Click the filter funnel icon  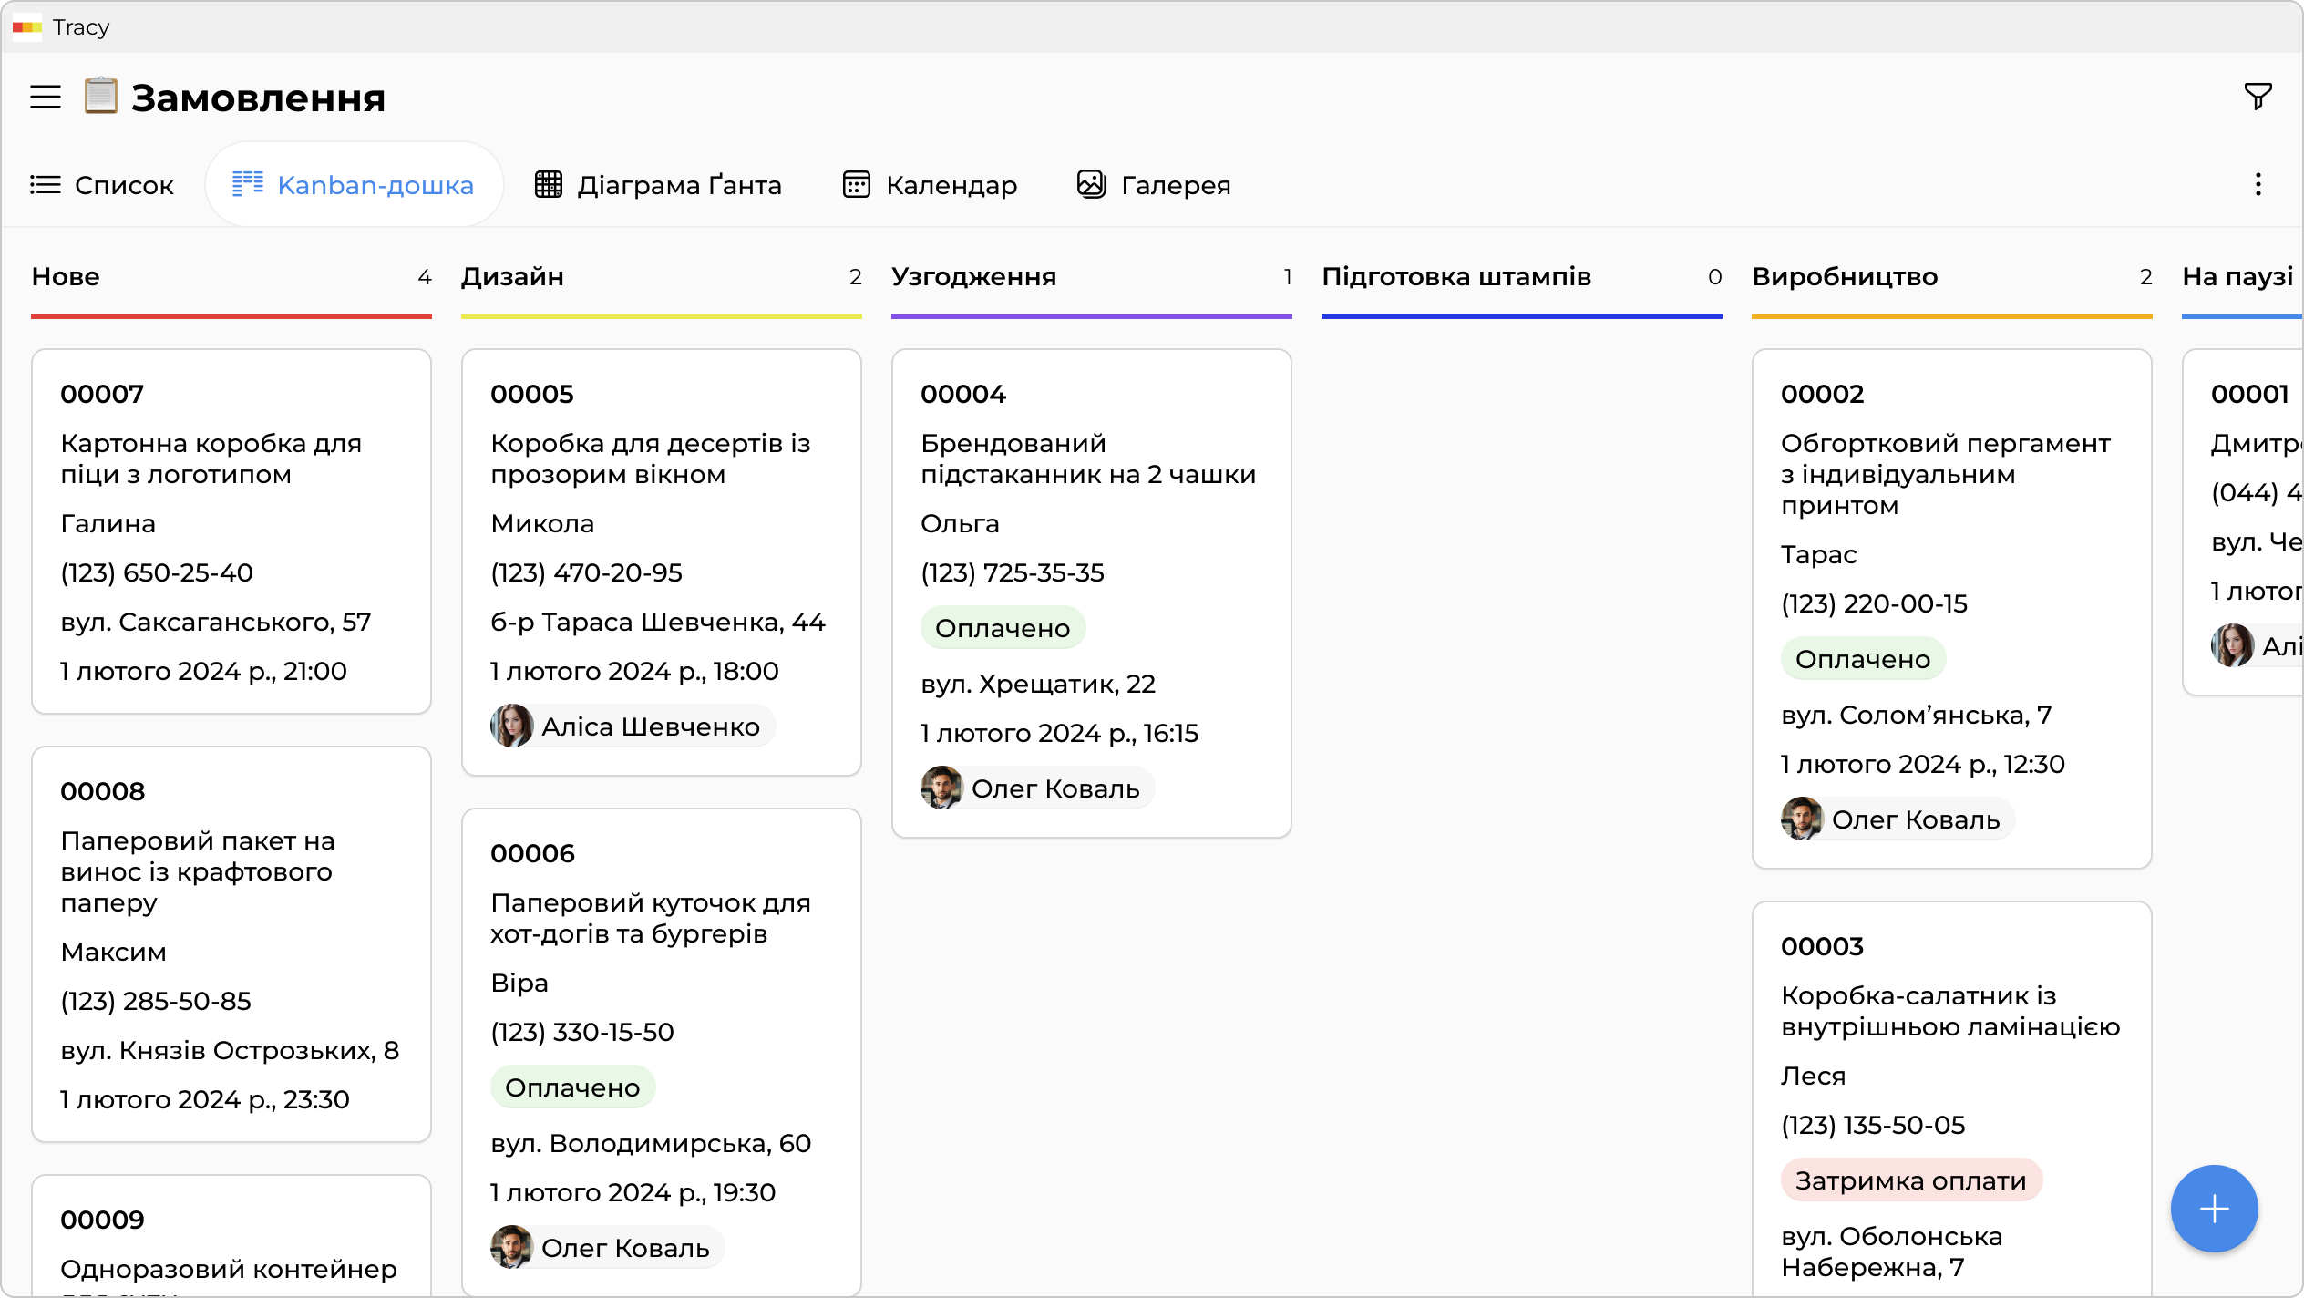[x=2258, y=96]
